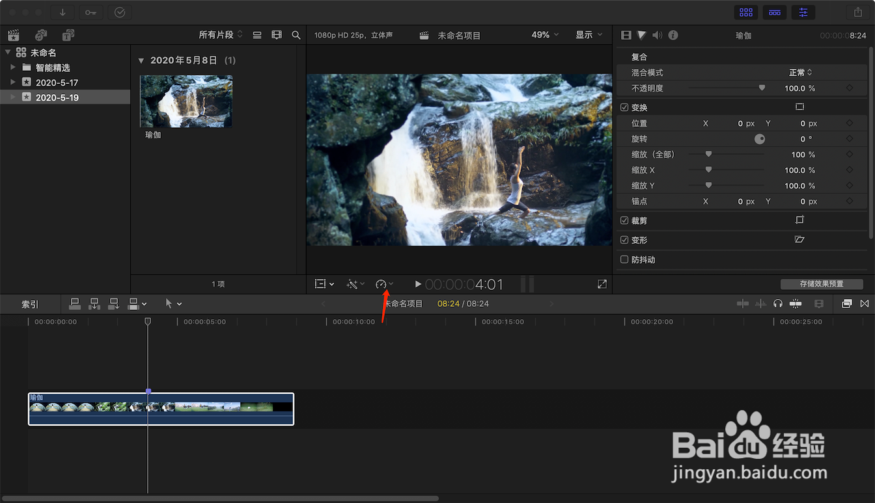Viewport: 875px width, 503px height.
Task: Open the transitions browser icon
Action: 865,303
